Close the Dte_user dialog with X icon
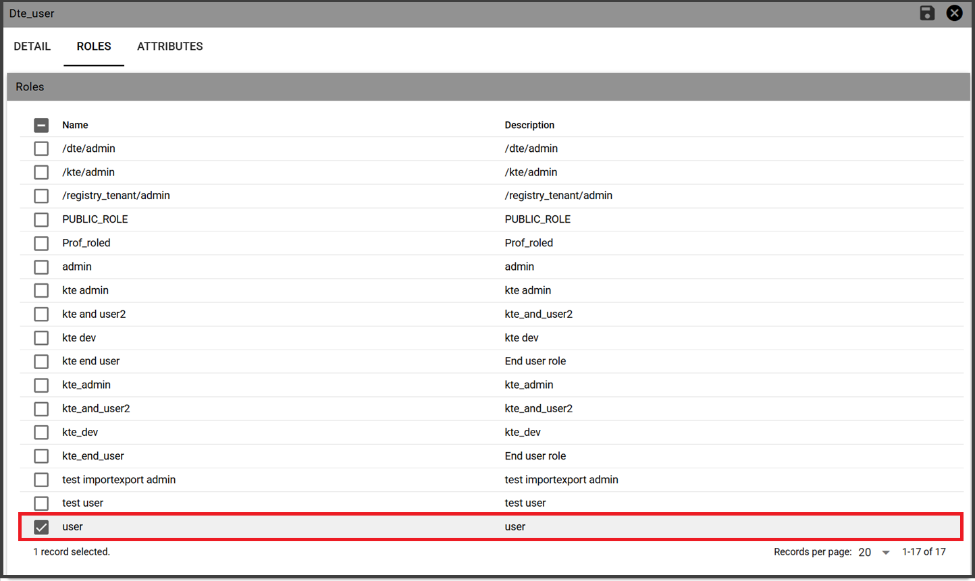Screen dimensions: 975x581 pyautogui.click(x=954, y=13)
